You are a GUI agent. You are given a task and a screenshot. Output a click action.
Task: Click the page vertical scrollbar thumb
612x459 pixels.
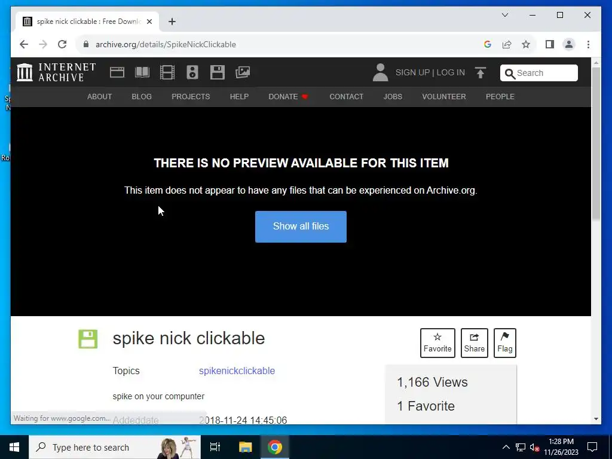pyautogui.click(x=596, y=143)
